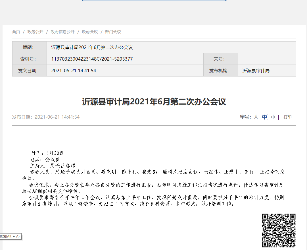This screenshot has height=250, width=307.
Task: Switch font size to 小 (small)
Action: tap(273, 117)
